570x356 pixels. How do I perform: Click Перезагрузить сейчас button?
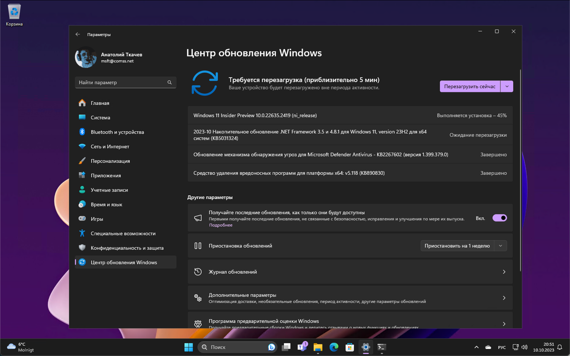click(470, 86)
